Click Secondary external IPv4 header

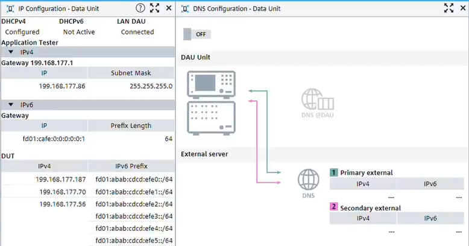363,218
